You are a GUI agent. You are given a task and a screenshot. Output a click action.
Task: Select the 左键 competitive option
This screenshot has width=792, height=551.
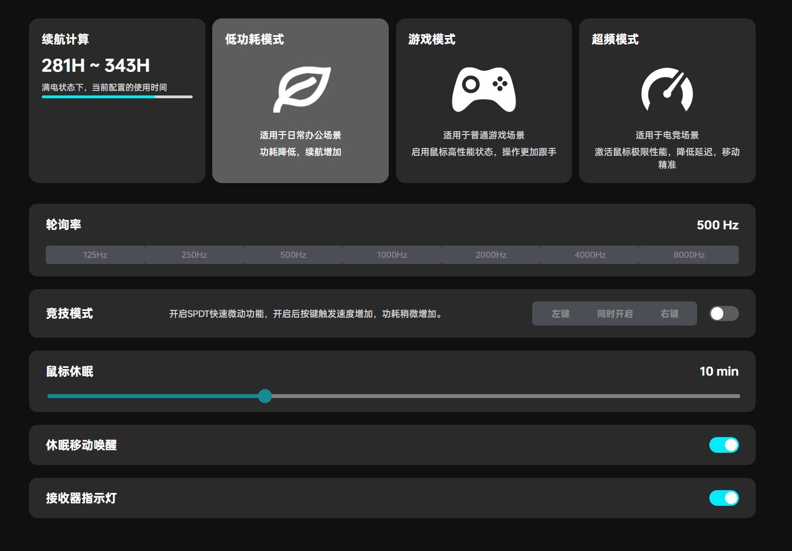coord(560,314)
